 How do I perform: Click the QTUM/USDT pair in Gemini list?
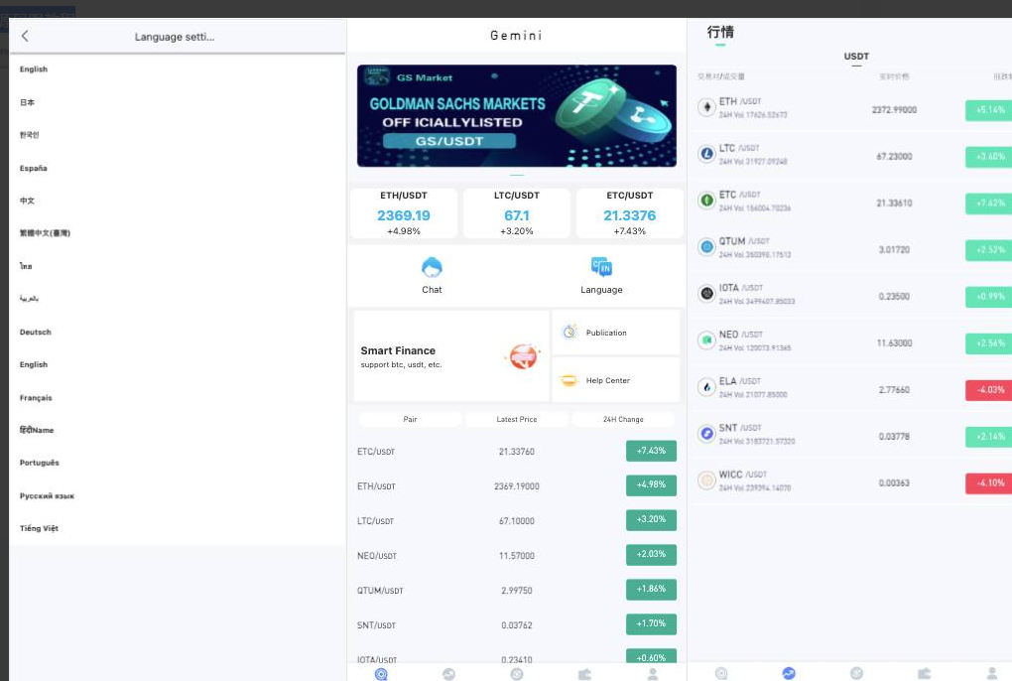[380, 591]
